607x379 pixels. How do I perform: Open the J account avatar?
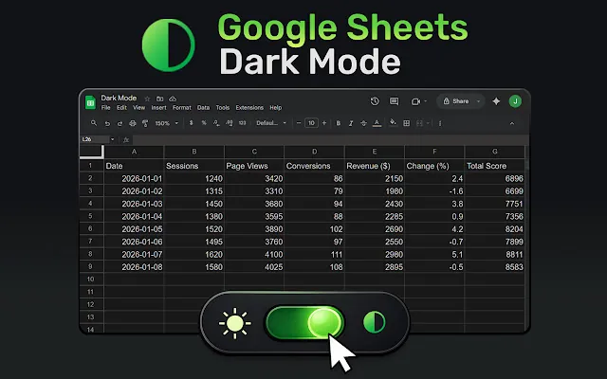tap(515, 101)
